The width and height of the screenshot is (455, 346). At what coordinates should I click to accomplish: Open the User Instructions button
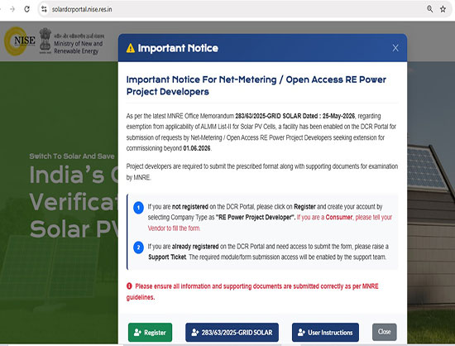[325, 333]
